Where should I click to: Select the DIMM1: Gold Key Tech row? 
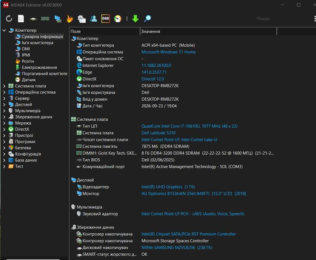pyautogui.click(x=173, y=153)
